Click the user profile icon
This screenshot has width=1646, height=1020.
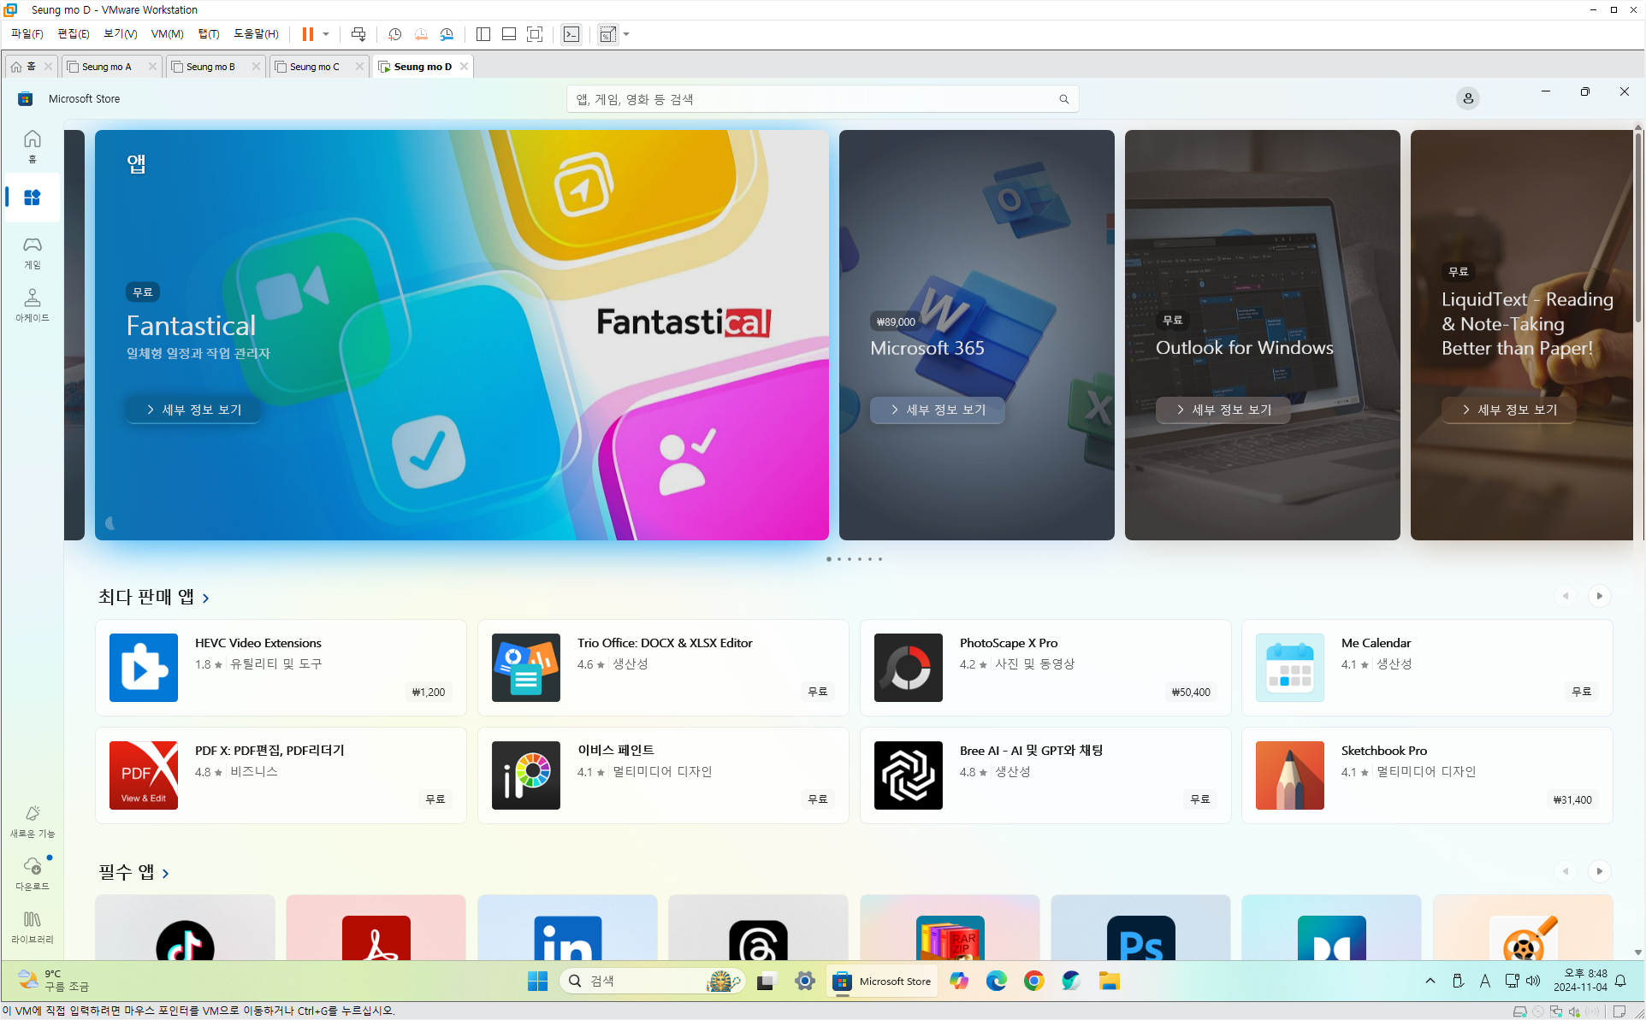coord(1467,98)
